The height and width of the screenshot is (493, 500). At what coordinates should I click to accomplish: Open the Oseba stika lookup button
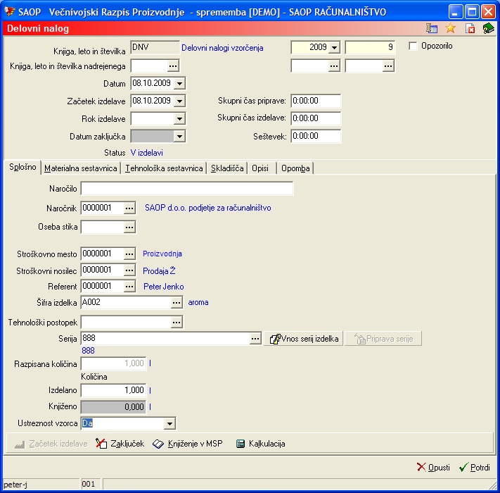(x=129, y=227)
